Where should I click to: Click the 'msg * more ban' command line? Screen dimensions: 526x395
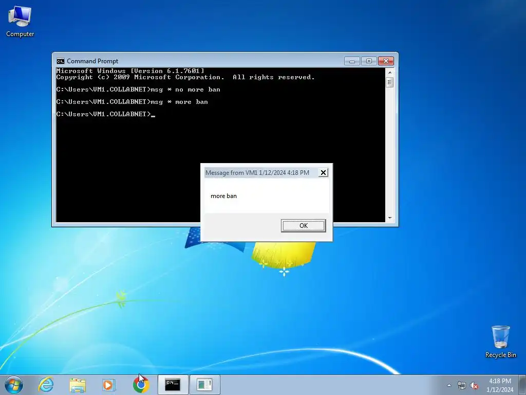coord(132,102)
